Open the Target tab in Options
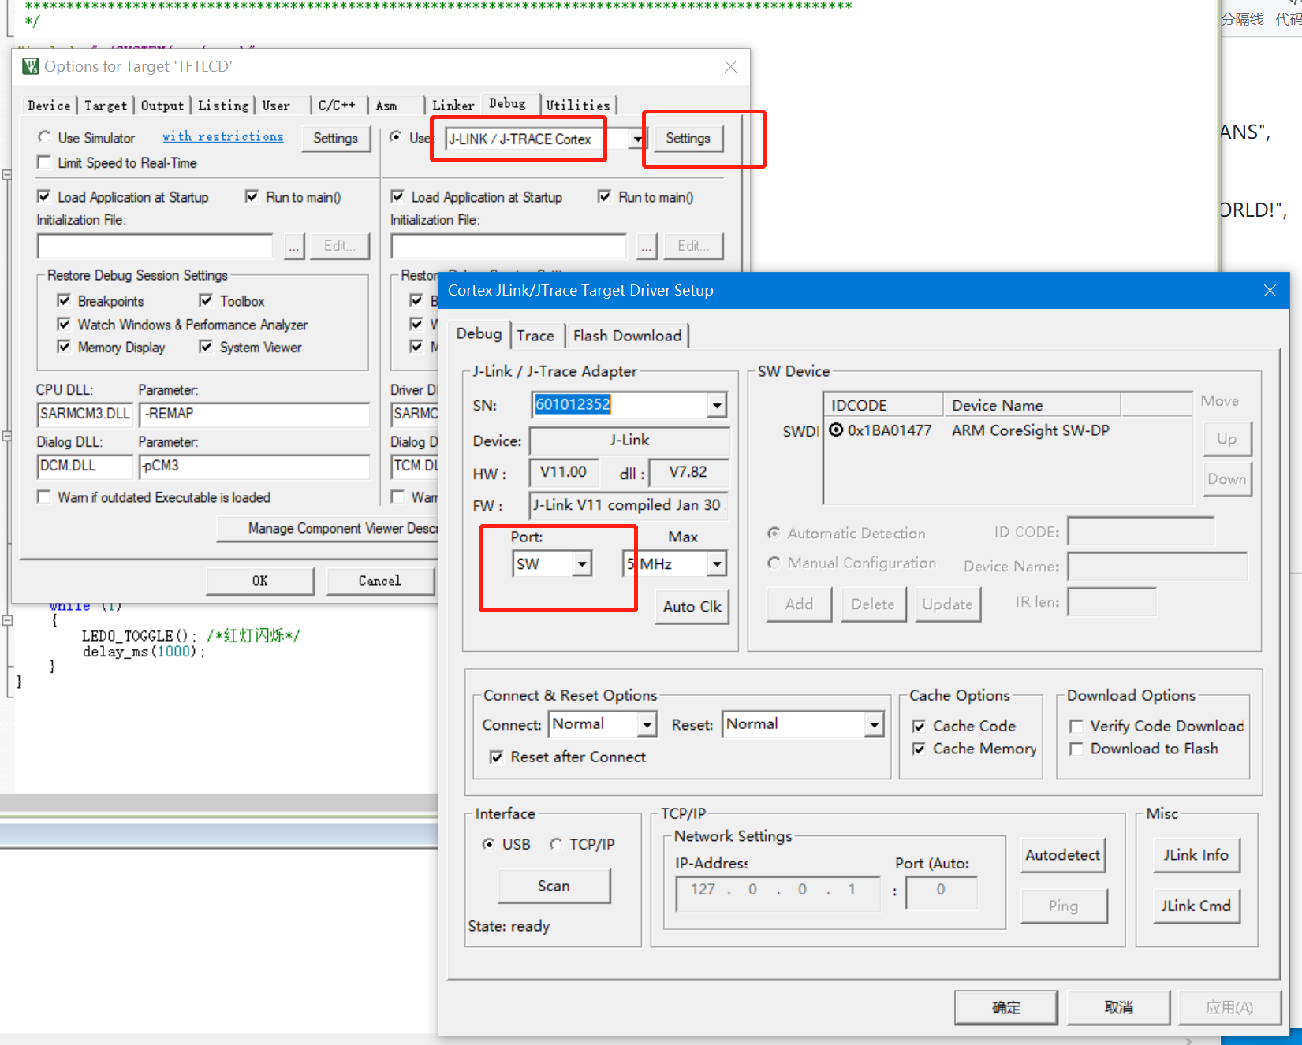The width and height of the screenshot is (1302, 1045). click(106, 105)
